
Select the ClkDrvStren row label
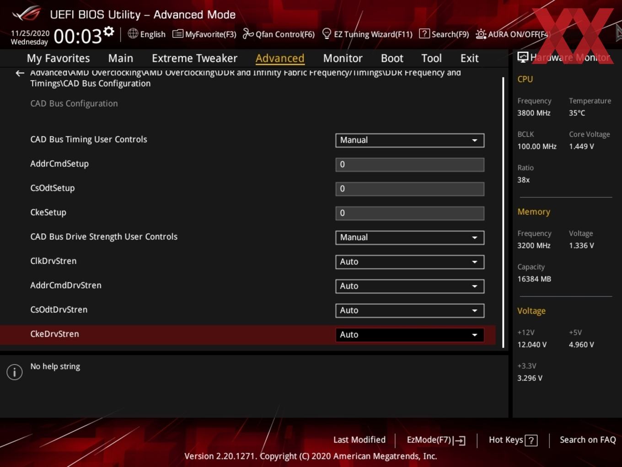point(53,261)
